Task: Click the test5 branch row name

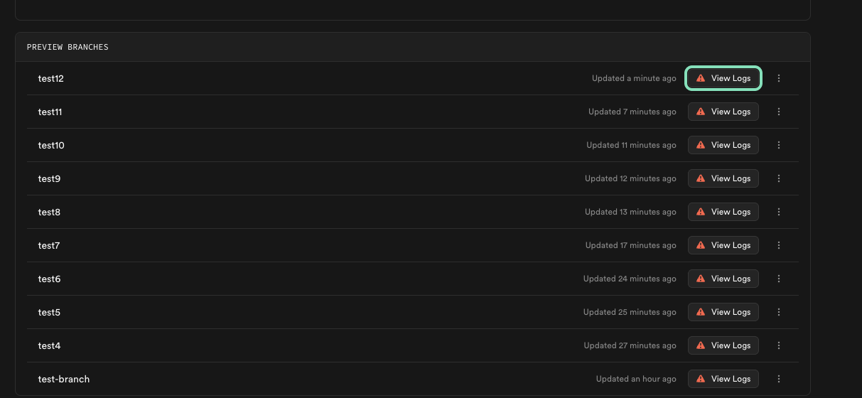Action: coord(49,312)
